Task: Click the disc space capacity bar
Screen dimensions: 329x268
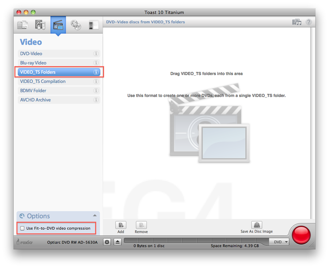Action: [197, 240]
